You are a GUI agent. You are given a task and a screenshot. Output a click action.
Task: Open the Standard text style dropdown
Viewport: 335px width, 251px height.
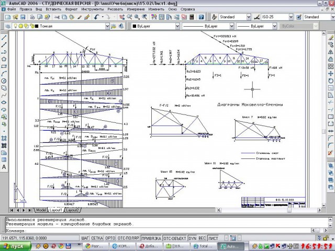(249, 17)
